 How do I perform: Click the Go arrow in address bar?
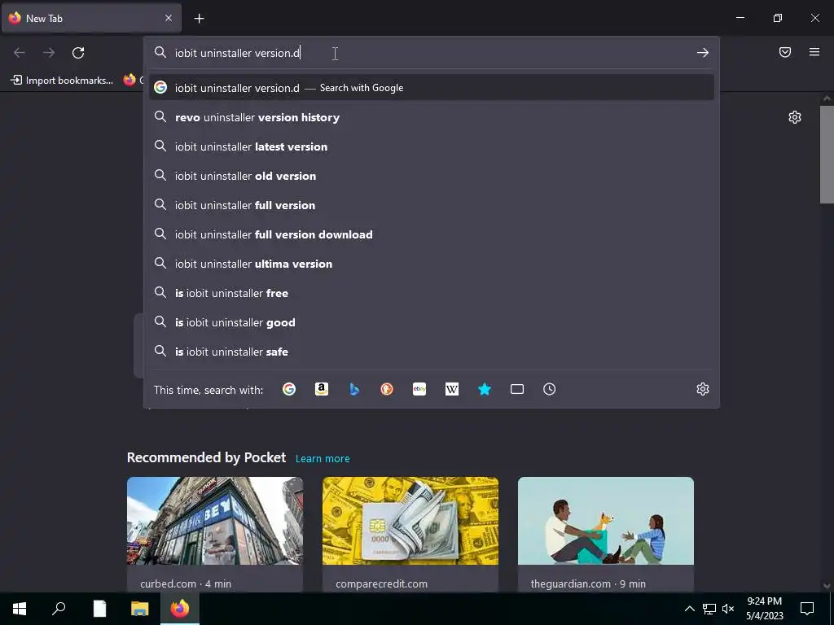pyautogui.click(x=703, y=53)
